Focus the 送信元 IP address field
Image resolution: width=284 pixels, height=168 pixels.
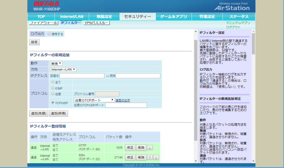click(x=82, y=76)
